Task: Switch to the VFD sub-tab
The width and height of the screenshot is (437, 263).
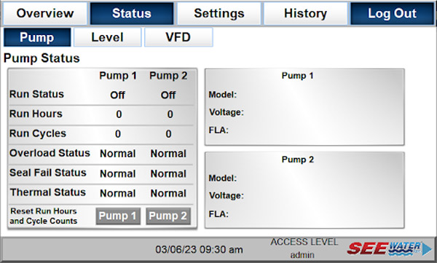Action: click(178, 37)
